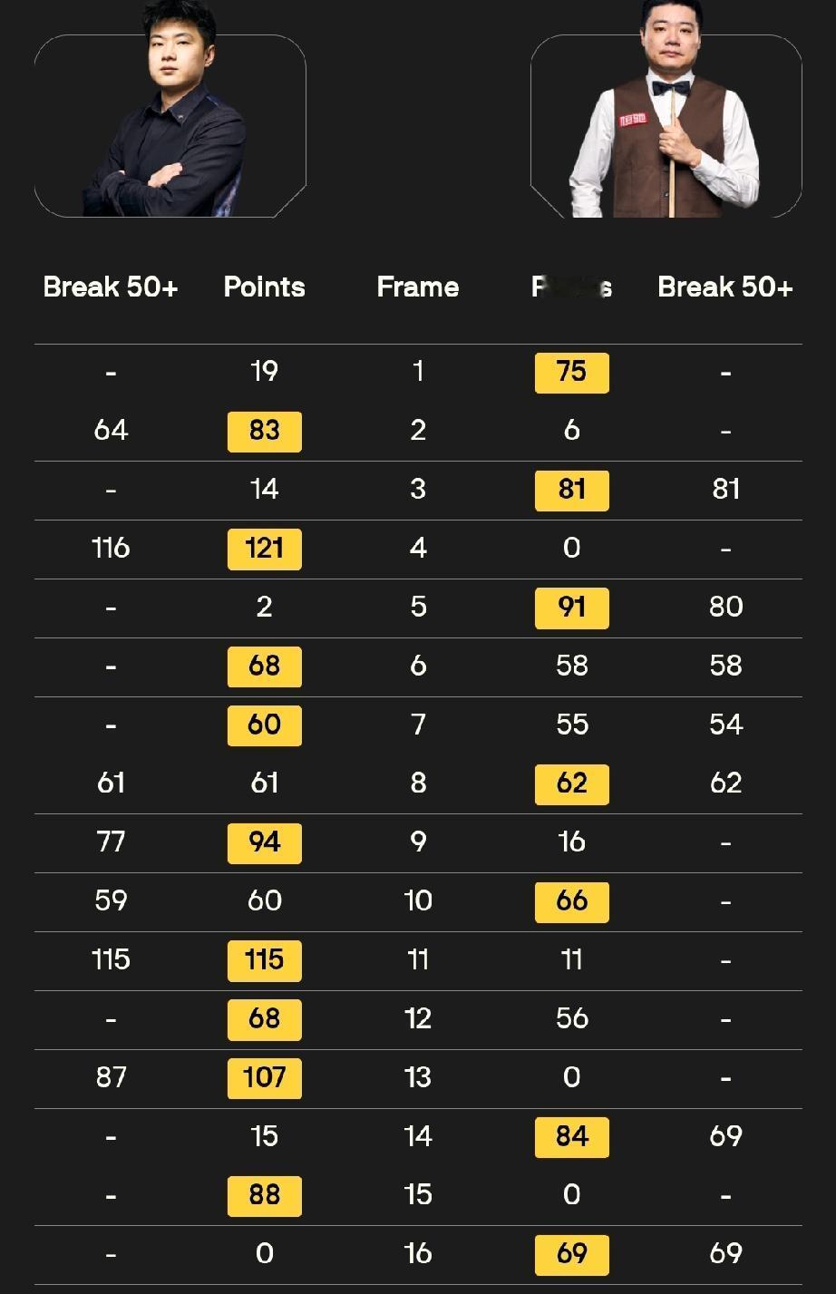Select the highlighted 121 score in frame 4
The width and height of the screenshot is (836, 1294).
click(x=264, y=548)
